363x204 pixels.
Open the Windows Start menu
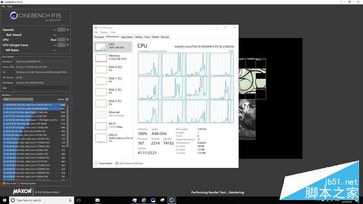pos(5,200)
